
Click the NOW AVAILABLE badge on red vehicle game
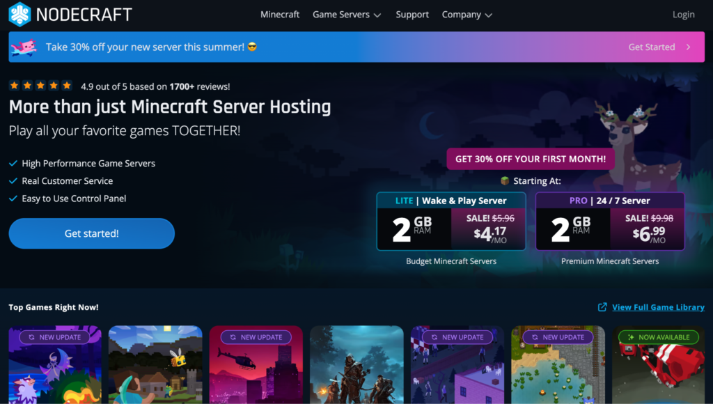pos(659,337)
